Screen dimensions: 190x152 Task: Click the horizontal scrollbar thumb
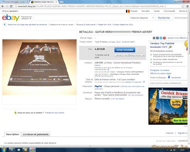[90, 146]
